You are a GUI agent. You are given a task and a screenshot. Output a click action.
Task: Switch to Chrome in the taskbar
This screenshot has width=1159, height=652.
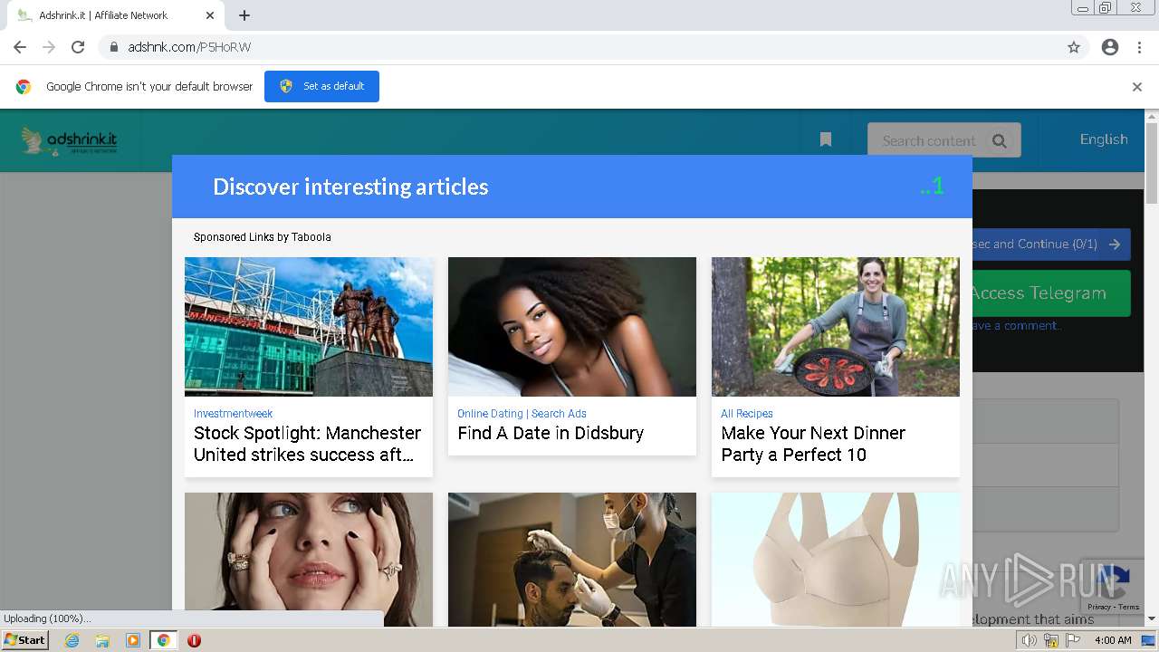[x=163, y=640]
